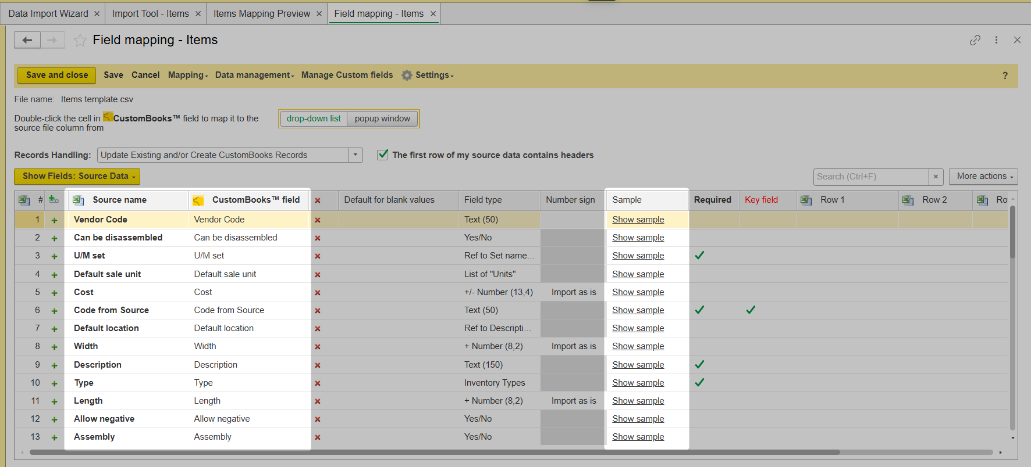This screenshot has width=1031, height=467.
Task: Select the Records Handling text field
Action: pos(223,155)
